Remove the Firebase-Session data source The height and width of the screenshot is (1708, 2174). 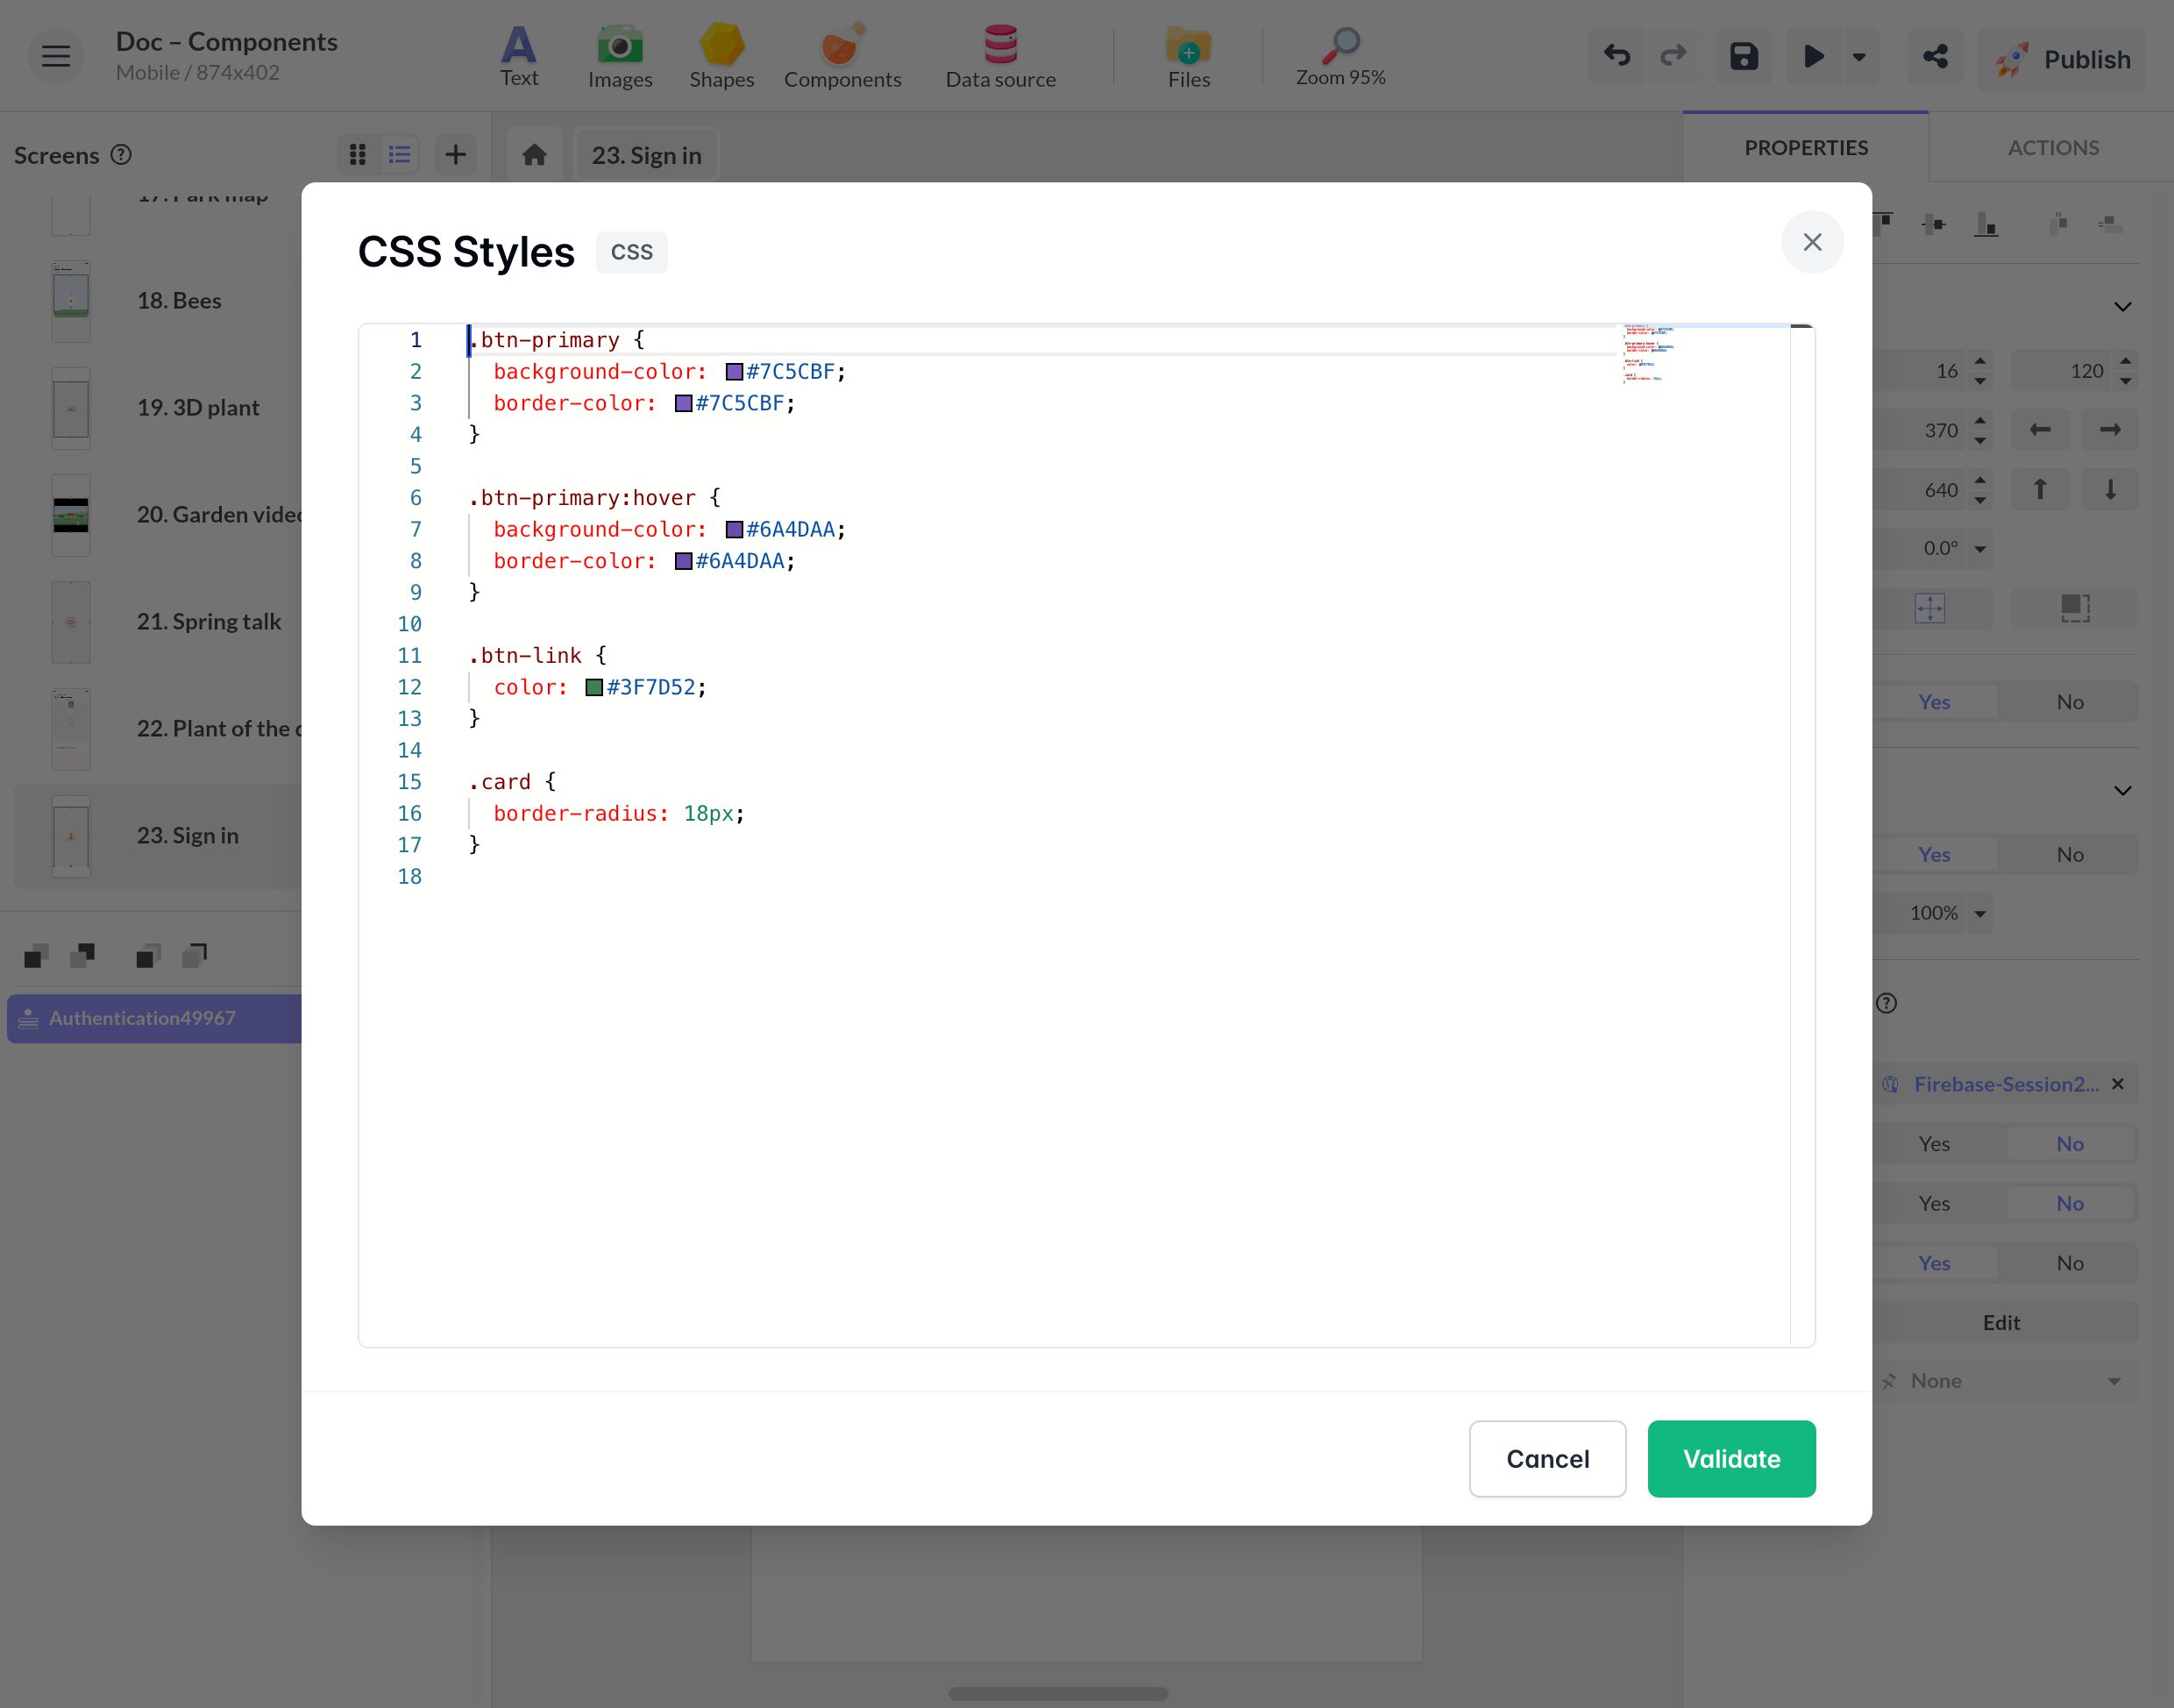(2117, 1085)
